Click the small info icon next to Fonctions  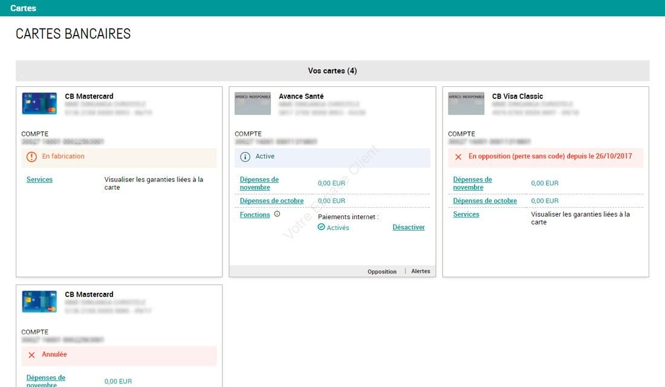[277, 214]
